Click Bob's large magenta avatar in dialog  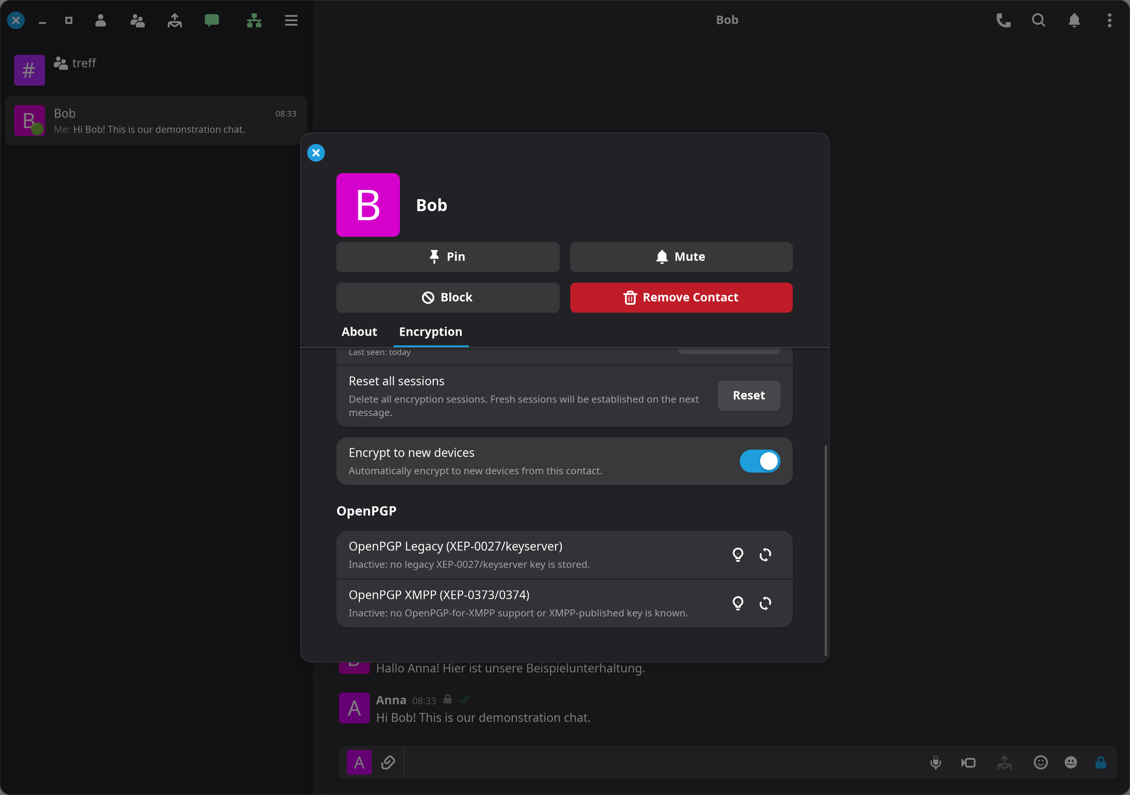368,205
